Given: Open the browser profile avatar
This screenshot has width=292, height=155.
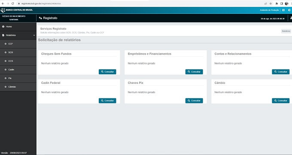Looking at the screenshot, I should point(286,3).
